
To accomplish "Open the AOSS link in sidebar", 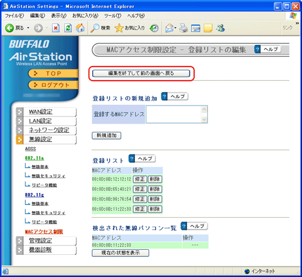I will coord(30,149).
